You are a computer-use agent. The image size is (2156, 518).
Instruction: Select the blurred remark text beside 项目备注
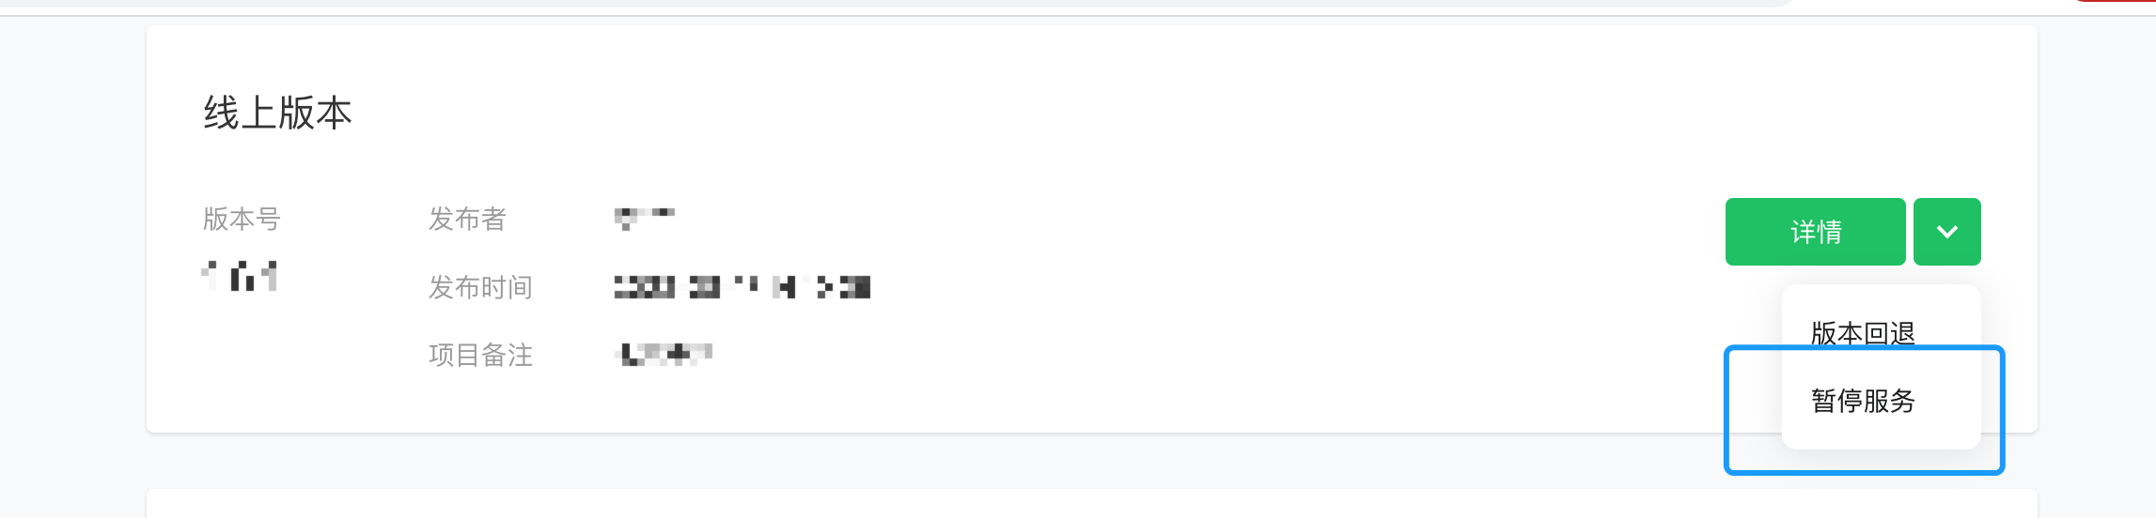coord(664,354)
